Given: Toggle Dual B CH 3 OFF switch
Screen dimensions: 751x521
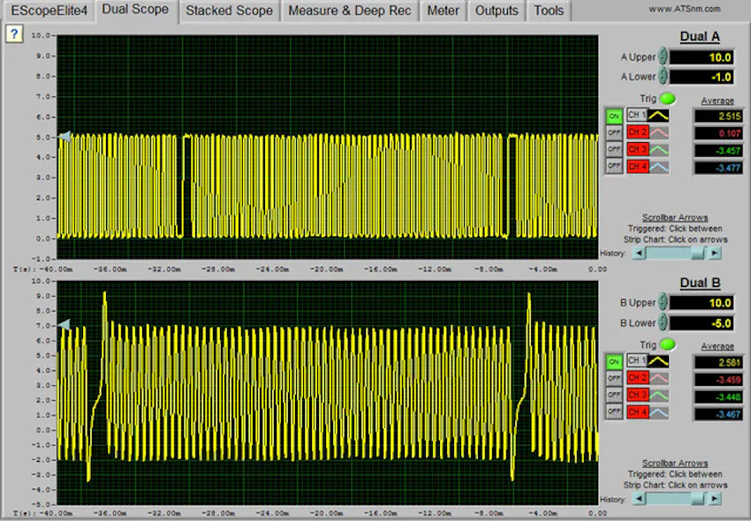Looking at the screenshot, I should (614, 395).
